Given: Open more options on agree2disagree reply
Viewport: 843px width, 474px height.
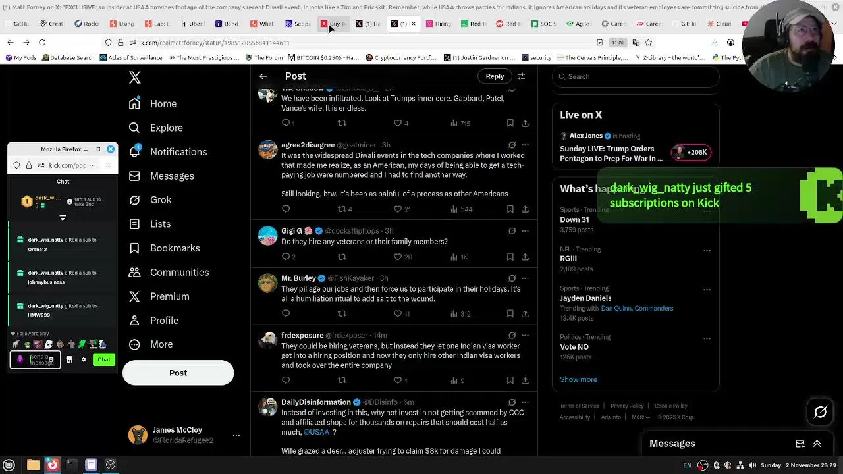Looking at the screenshot, I should 525,145.
